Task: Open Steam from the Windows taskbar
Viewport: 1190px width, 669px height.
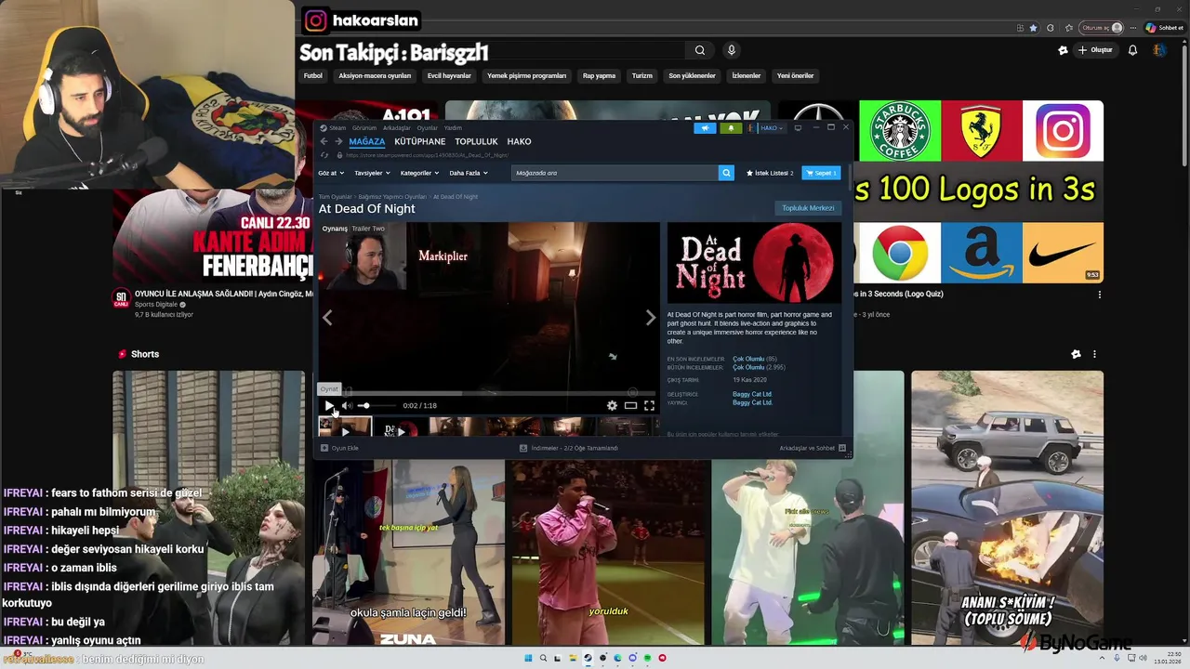Action: 588,658
